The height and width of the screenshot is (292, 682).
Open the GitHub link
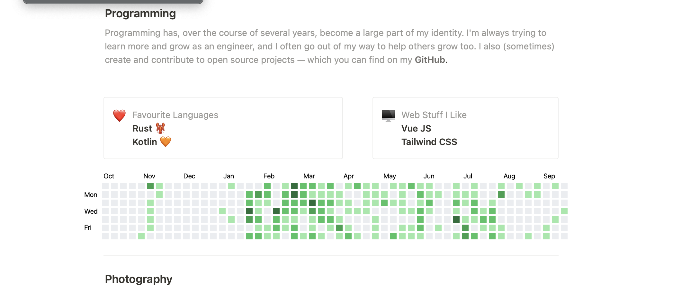point(430,60)
